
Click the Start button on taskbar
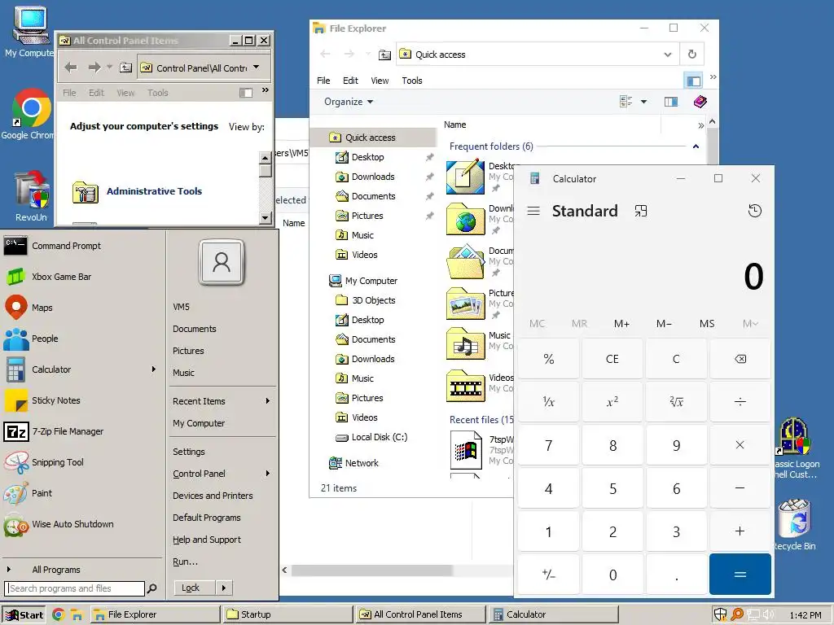click(24, 615)
